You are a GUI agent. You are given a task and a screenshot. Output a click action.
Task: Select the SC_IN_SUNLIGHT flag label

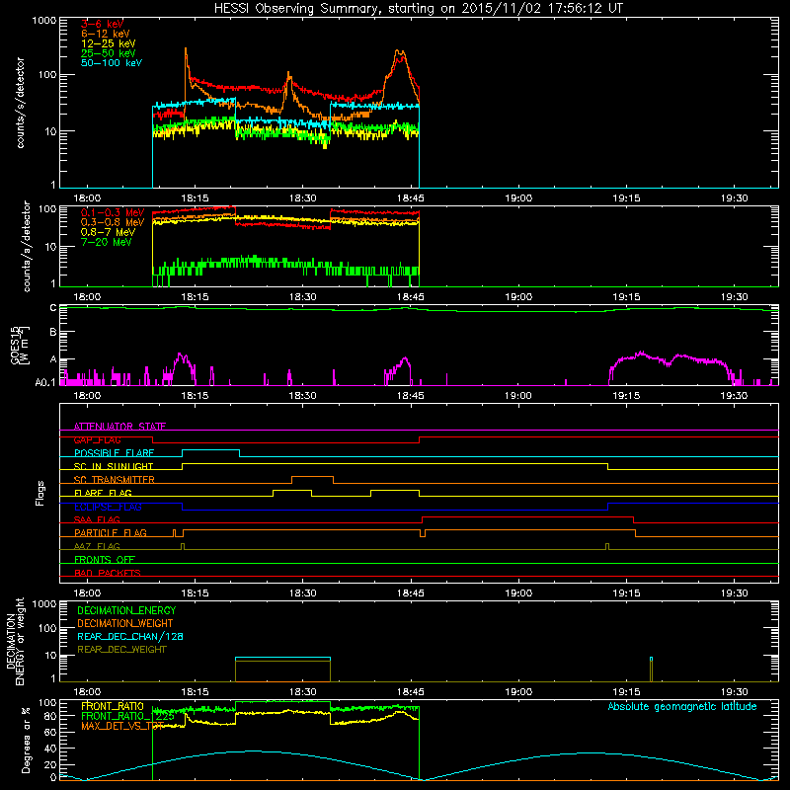click(x=114, y=466)
